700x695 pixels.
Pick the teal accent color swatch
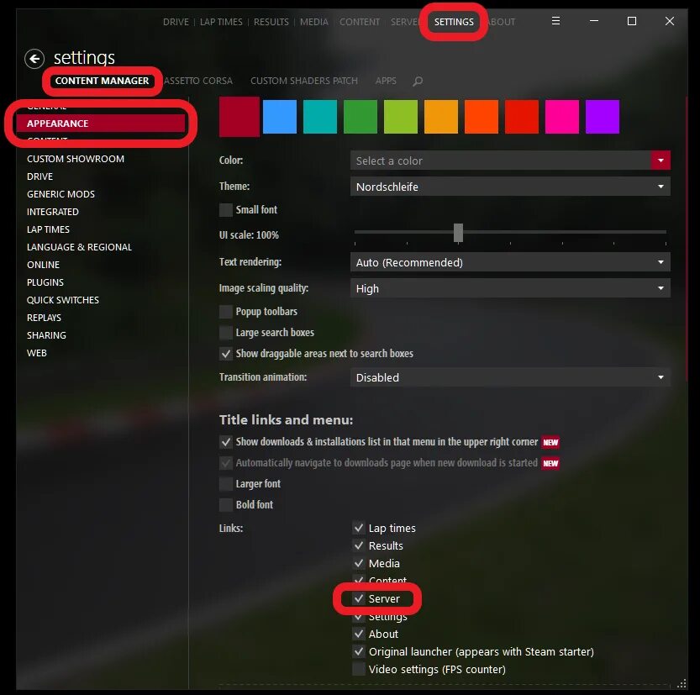coord(320,117)
